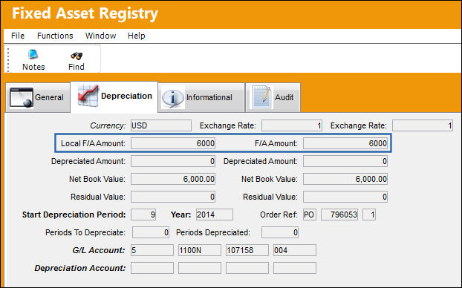Click the left Residual Value field
The width and height of the screenshot is (462, 288).
tap(173, 197)
